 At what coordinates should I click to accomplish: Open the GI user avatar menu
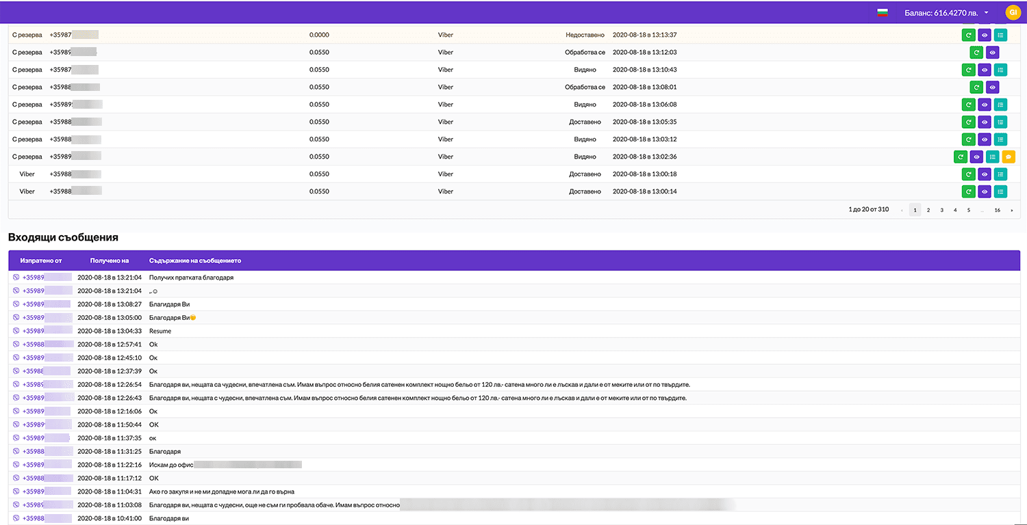click(x=1013, y=12)
